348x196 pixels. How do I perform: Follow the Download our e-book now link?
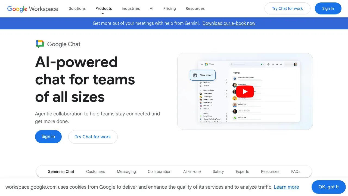pos(229,23)
